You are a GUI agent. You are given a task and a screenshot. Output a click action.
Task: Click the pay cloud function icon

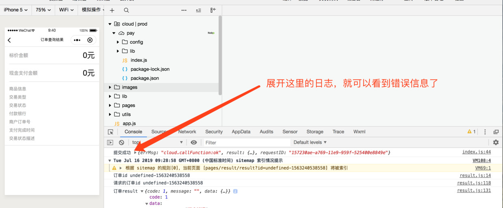point(121,33)
